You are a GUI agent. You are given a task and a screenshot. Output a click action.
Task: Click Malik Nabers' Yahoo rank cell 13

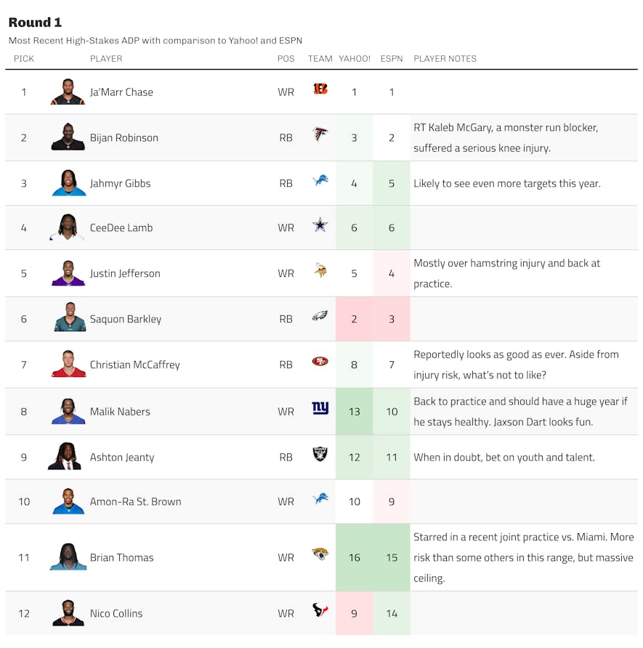tap(354, 412)
